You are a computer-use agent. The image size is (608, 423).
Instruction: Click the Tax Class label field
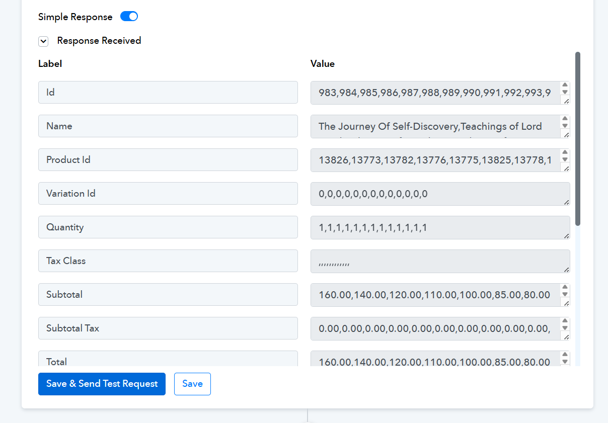pyautogui.click(x=168, y=261)
